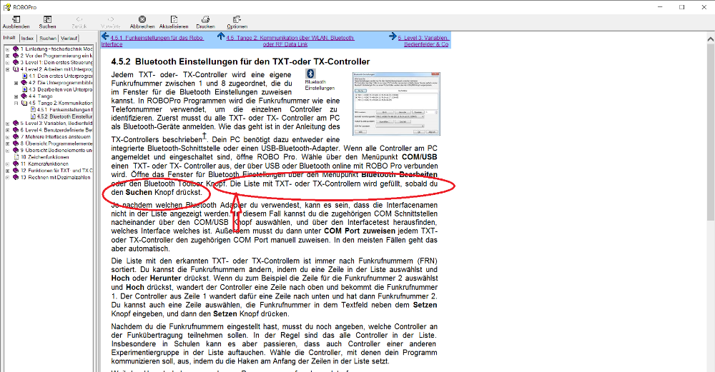Click the Bluetooth Einstellungen dialog thumbnail image

tap(396, 104)
